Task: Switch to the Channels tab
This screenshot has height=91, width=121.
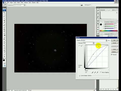Action: pos(107,34)
